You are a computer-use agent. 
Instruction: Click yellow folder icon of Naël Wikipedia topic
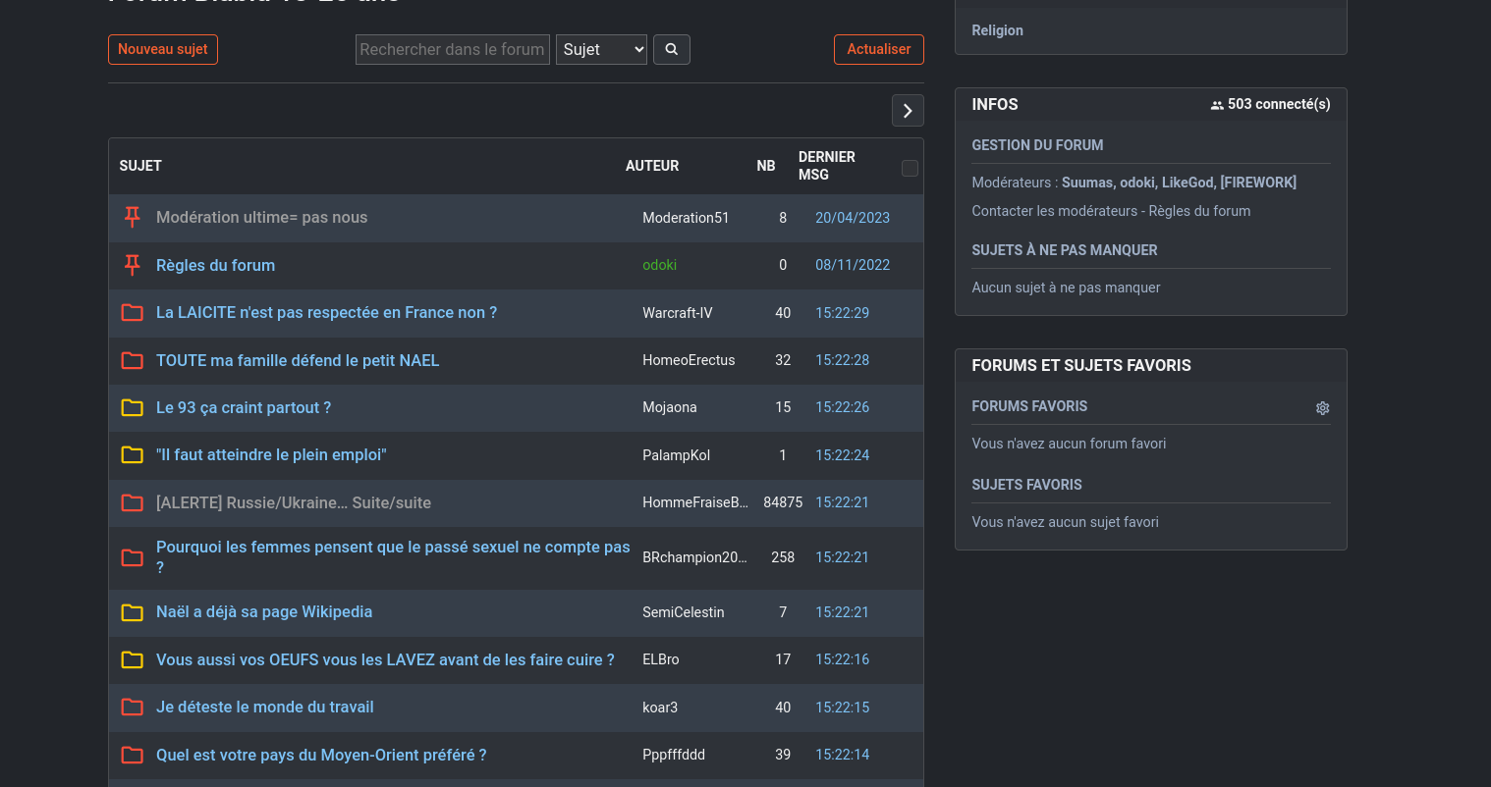132,612
